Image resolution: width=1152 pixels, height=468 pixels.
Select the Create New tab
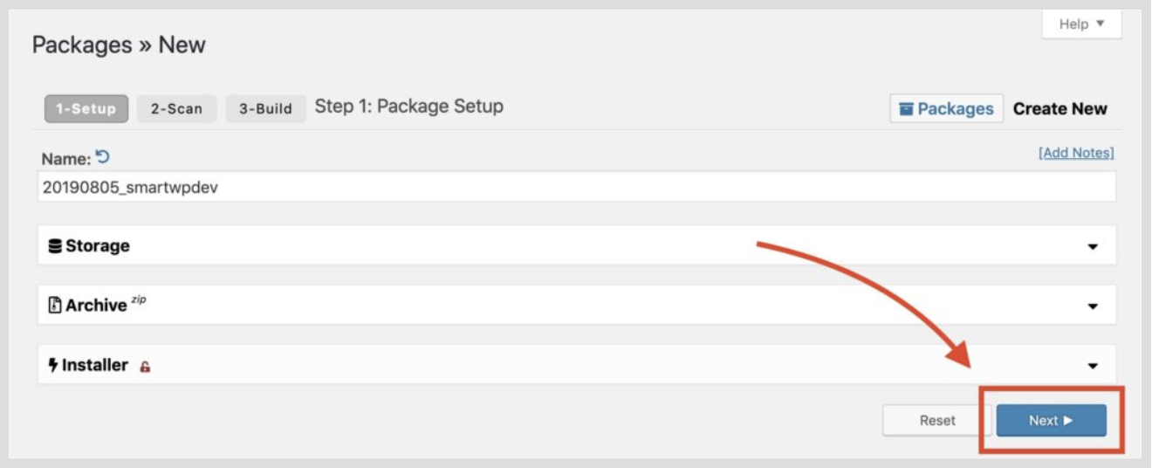(x=1059, y=109)
